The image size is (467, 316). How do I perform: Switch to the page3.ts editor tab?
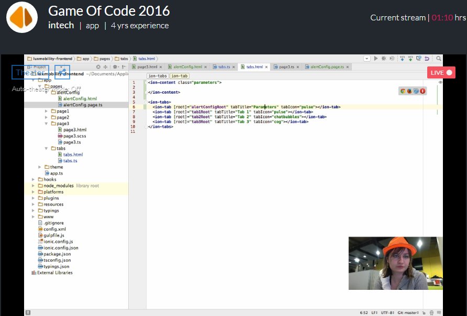coord(286,66)
